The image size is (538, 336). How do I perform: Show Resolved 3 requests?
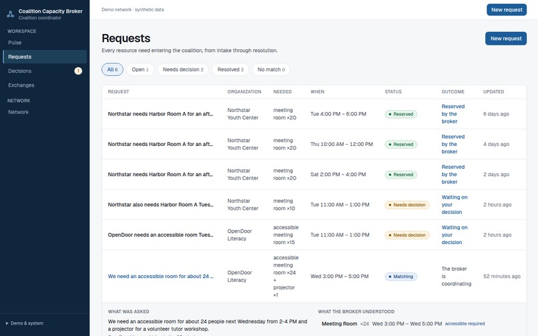(x=230, y=69)
